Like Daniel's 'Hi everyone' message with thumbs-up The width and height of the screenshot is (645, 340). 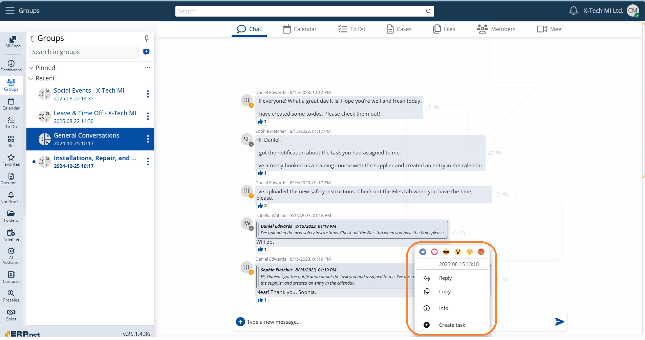(429, 107)
